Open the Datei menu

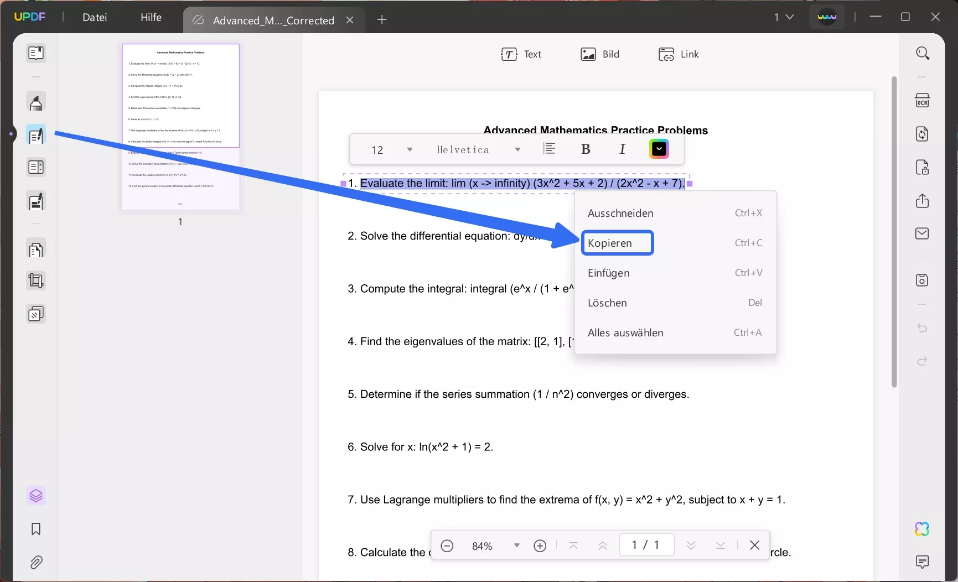95,17
